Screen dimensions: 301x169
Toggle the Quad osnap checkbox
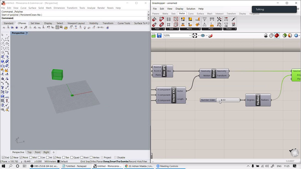point(72,157)
